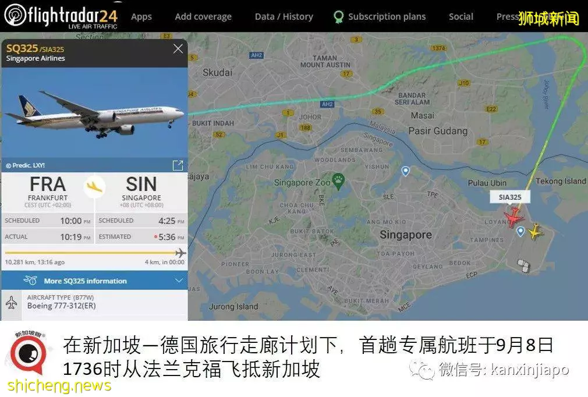Click the blue airport pin at Changi

520,231
